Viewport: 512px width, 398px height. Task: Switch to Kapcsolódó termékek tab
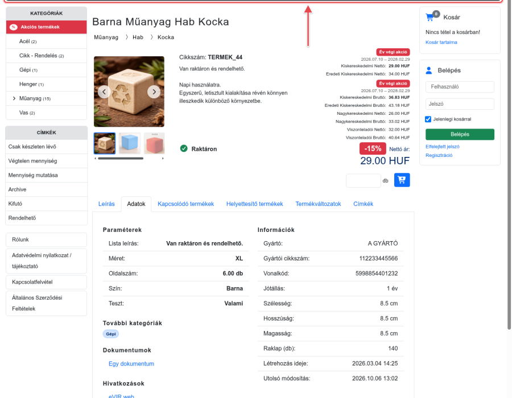[186, 204]
